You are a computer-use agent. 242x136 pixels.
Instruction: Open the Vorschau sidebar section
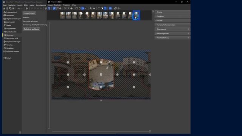[8, 45]
